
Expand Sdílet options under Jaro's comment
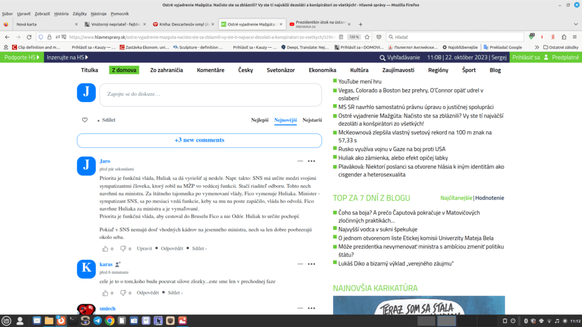(199, 249)
